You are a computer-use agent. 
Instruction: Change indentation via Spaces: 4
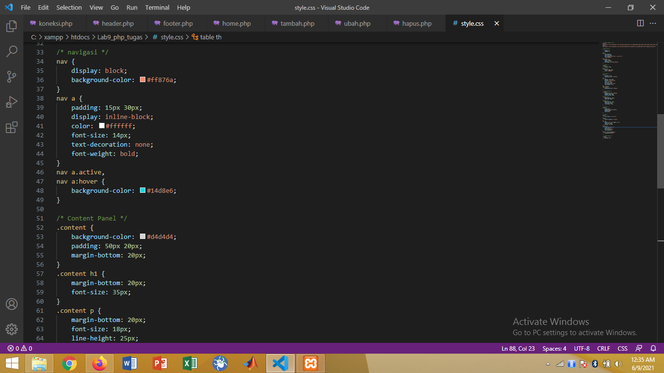tap(554, 348)
